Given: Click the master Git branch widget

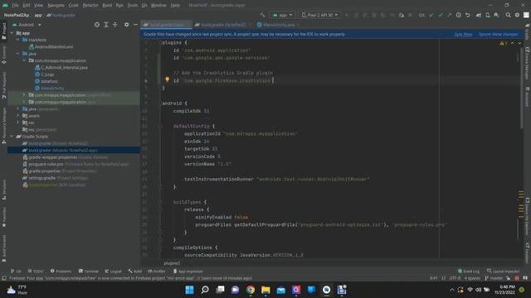Looking at the screenshot, I should tap(494, 278).
